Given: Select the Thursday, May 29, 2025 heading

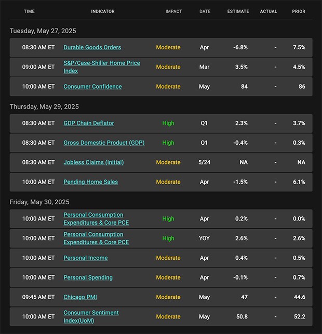Looking at the screenshot, I should (44, 106).
